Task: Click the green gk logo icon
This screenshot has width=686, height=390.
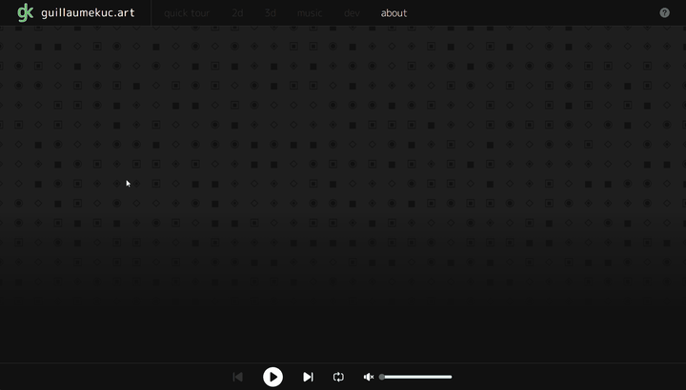Action: [25, 12]
